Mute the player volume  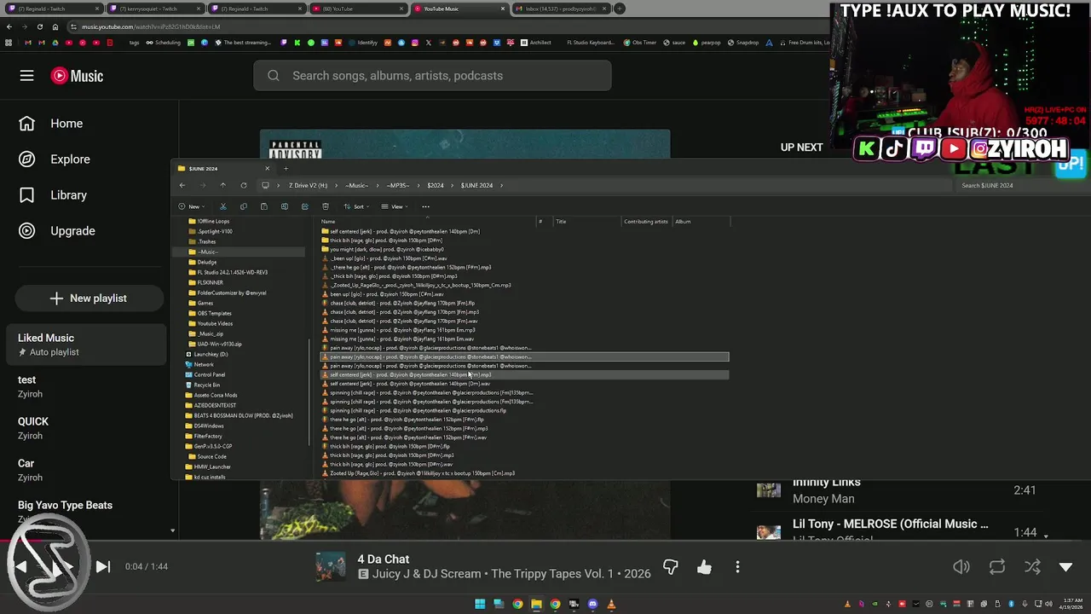961,567
